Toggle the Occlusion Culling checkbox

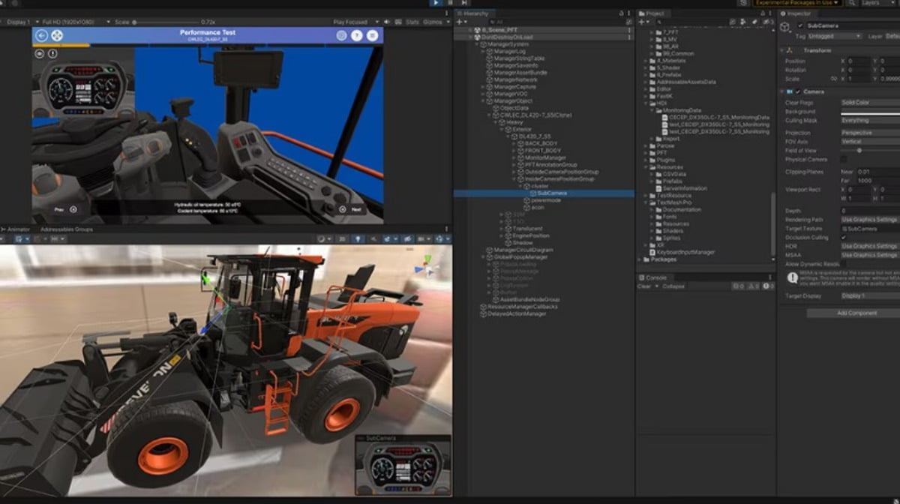pyautogui.click(x=844, y=238)
